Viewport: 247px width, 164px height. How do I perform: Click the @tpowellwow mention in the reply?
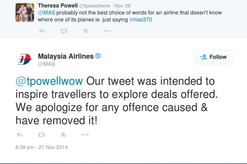(49, 81)
